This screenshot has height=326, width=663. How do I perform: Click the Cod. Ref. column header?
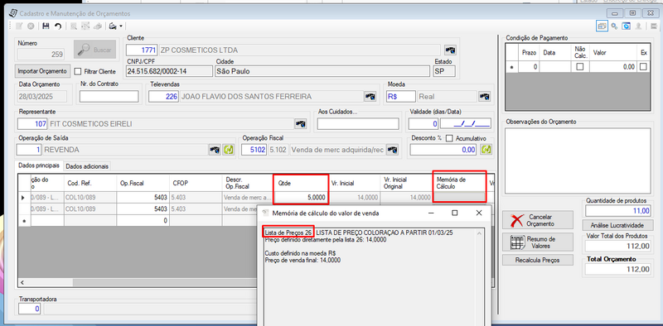[90, 183]
